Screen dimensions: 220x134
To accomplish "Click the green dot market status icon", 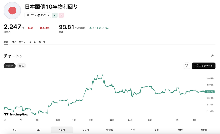I will 55,15.
